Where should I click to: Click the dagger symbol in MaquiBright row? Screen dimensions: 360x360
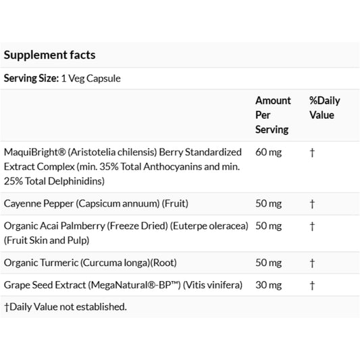[312, 153]
